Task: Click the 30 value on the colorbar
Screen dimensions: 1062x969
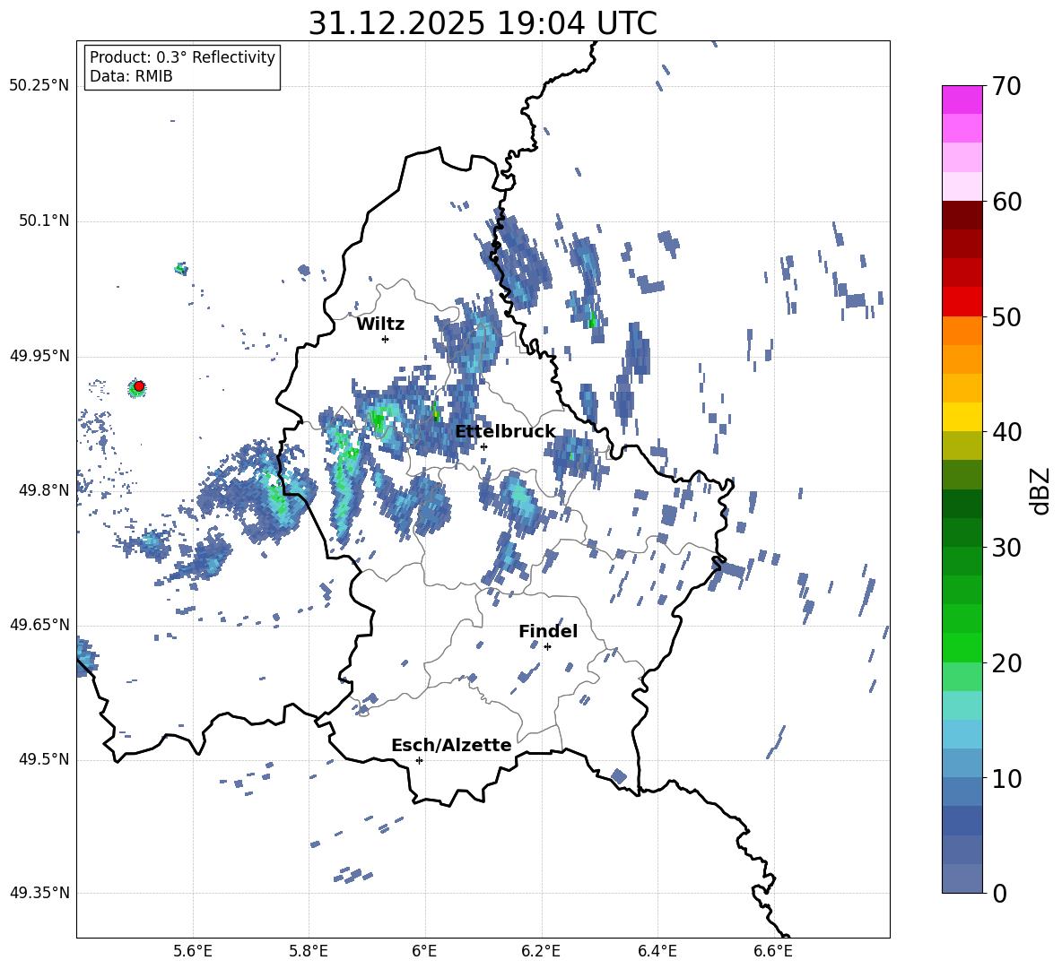Action: click(x=1006, y=548)
